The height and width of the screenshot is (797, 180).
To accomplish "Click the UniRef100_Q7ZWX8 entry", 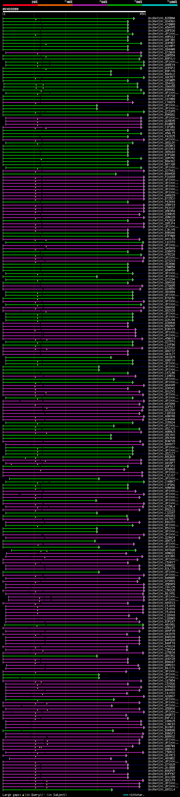I will pos(161,52).
